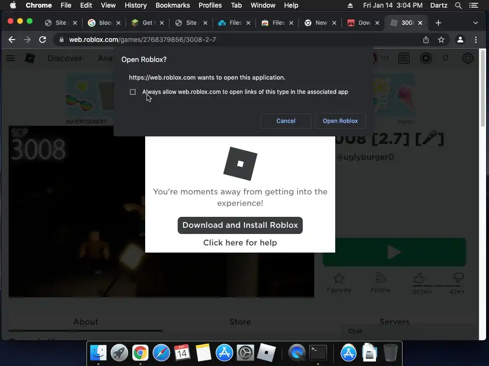Open the Bookmarks menu
Screen dimensions: 489x366
pos(173,5)
